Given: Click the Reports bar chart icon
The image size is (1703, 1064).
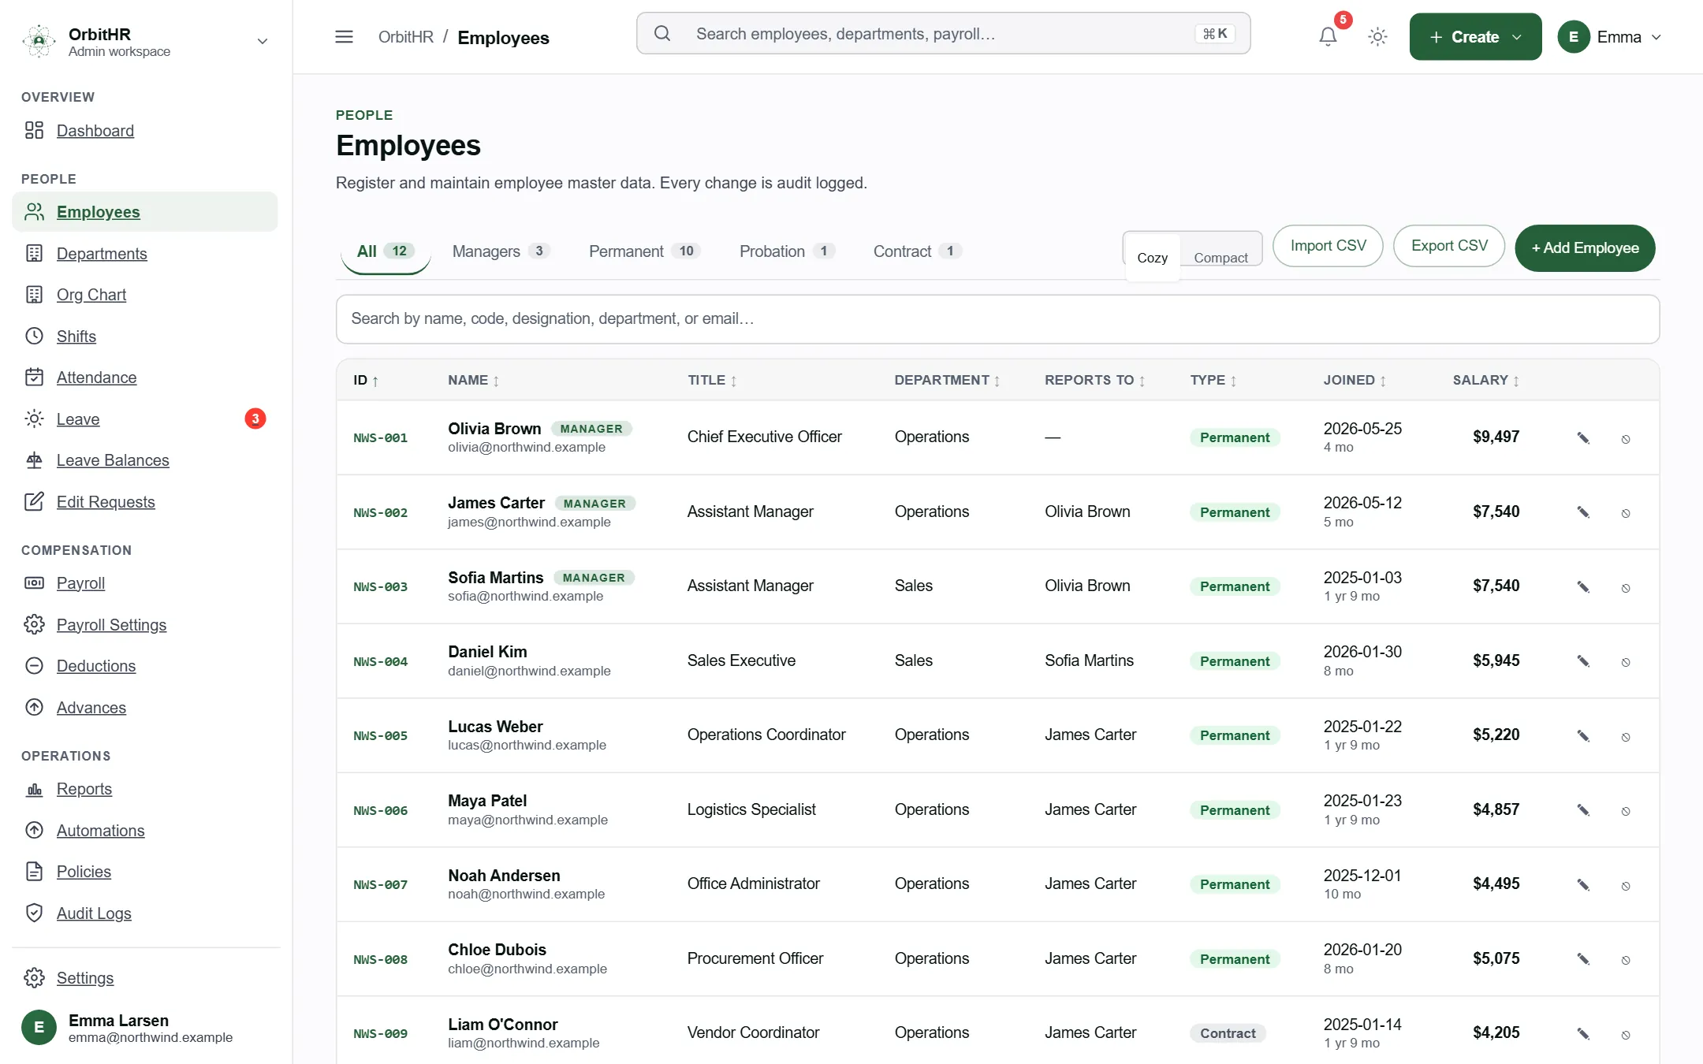Looking at the screenshot, I should tap(34, 788).
